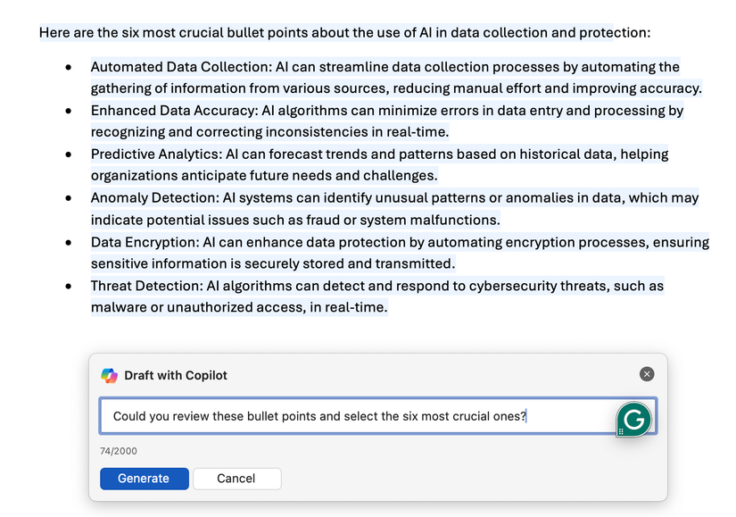Close the Draft with Copilot dialog
The width and height of the screenshot is (736, 517).
(x=647, y=374)
